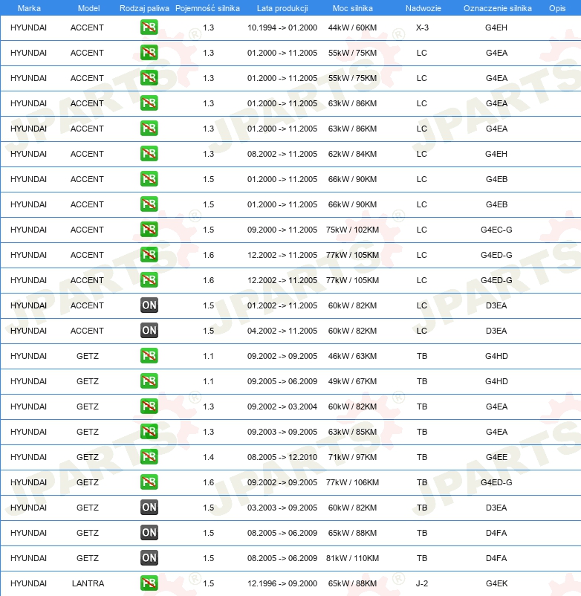This screenshot has height=596, width=581.
Task: Click the 08.2005 -> 12.2010 production years cell
Action: point(282,457)
